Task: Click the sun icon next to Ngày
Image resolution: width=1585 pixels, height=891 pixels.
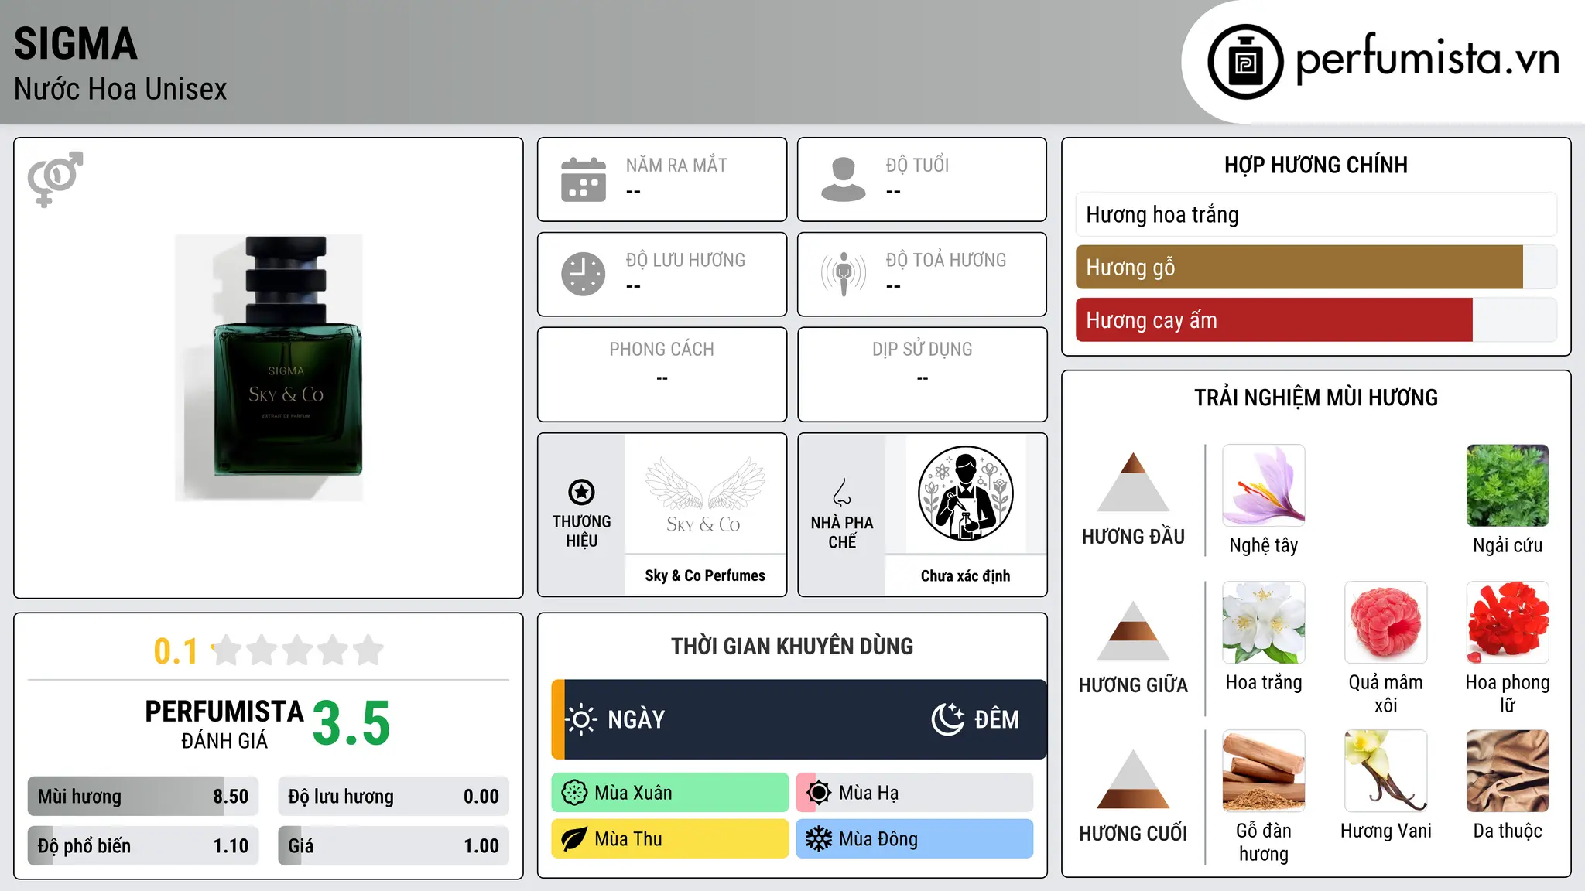Action: [x=581, y=719]
